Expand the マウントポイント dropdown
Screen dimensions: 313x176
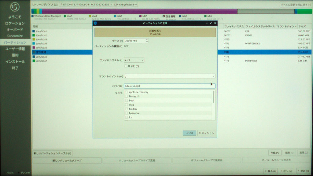pyautogui.click(x=213, y=76)
